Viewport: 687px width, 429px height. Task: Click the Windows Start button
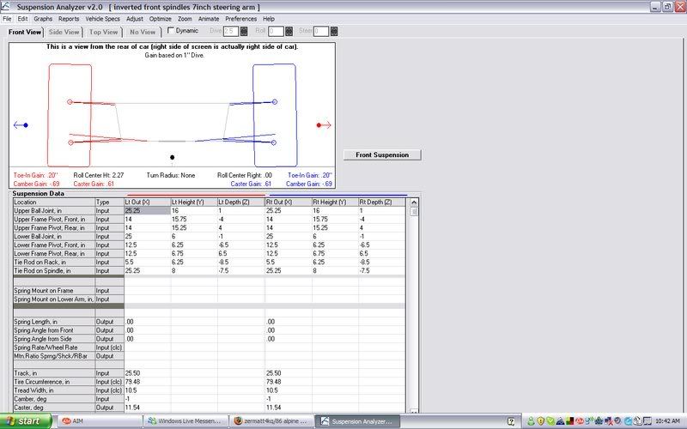[26, 421]
